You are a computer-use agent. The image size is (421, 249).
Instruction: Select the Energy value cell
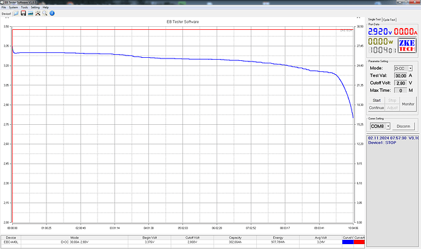278,242
